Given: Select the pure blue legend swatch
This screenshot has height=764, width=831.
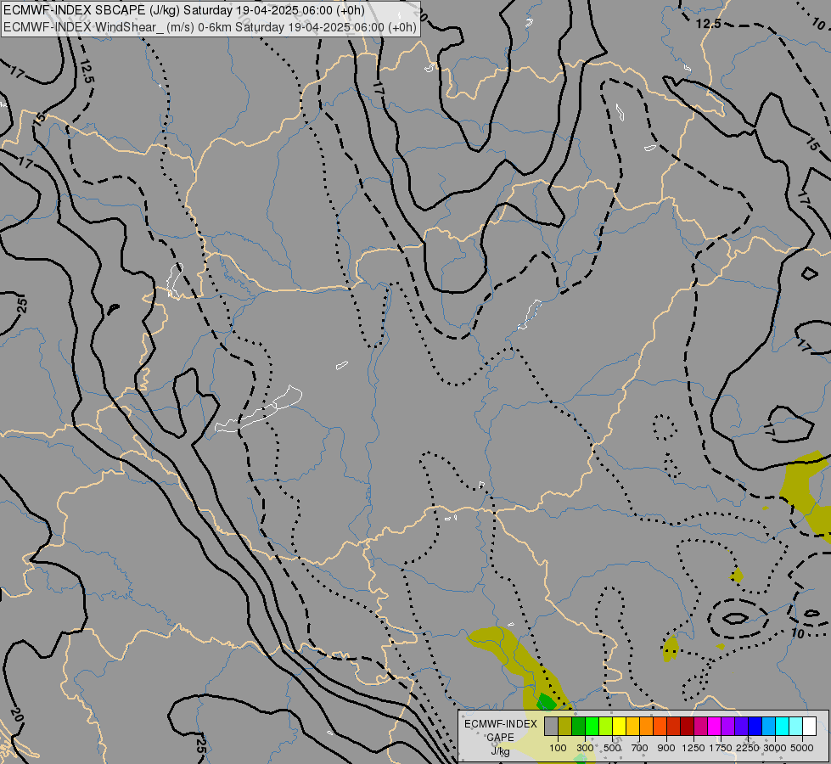Looking at the screenshot, I should pyautogui.click(x=755, y=726).
